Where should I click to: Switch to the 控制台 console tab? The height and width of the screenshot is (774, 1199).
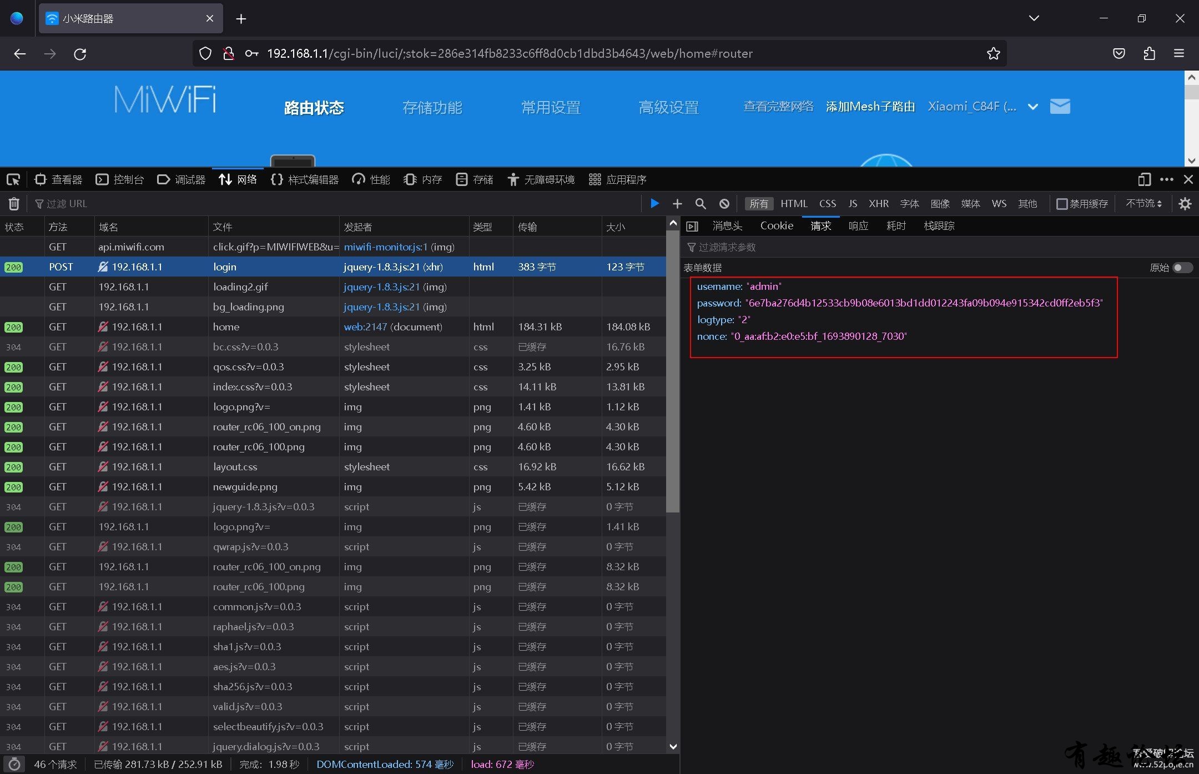pyautogui.click(x=120, y=179)
